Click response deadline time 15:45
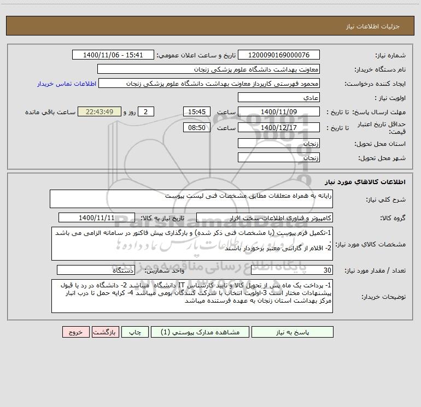The width and height of the screenshot is (421, 407). (x=196, y=111)
